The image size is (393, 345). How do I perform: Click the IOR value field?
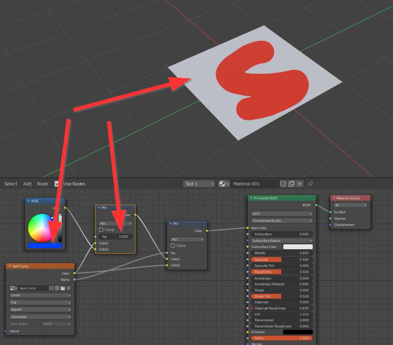tap(282, 314)
